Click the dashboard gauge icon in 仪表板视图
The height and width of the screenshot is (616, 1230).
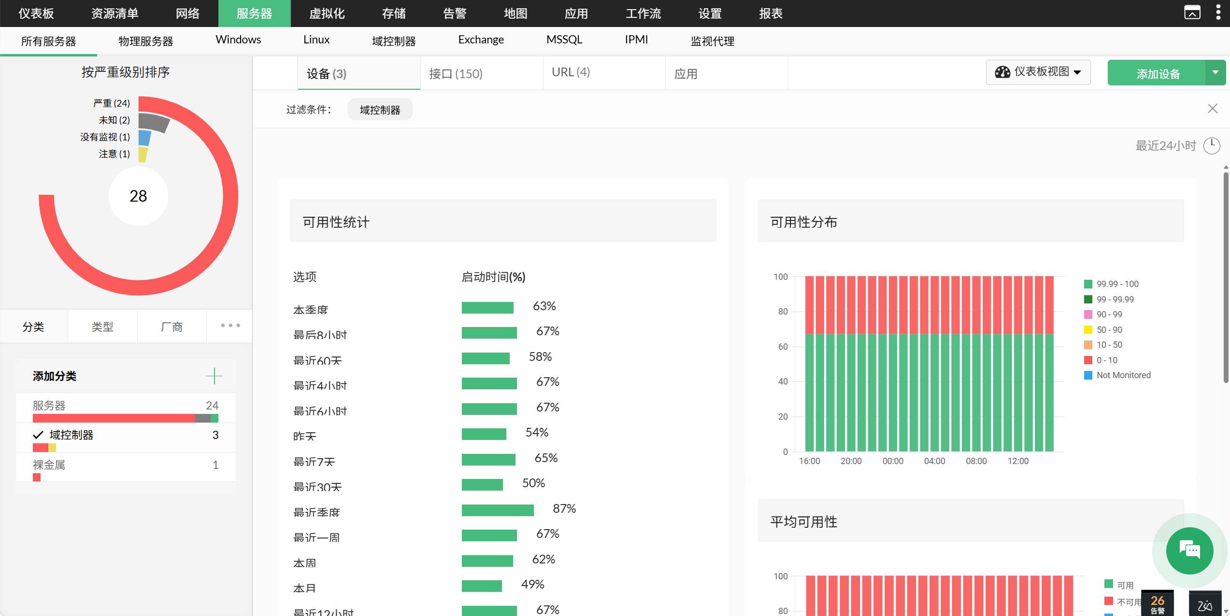(1002, 72)
